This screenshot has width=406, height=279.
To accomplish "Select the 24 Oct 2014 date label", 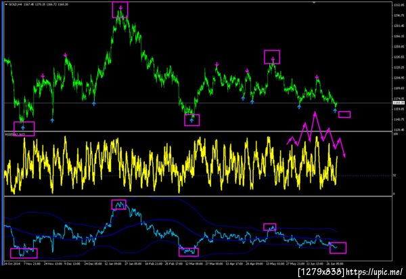I will (12, 263).
